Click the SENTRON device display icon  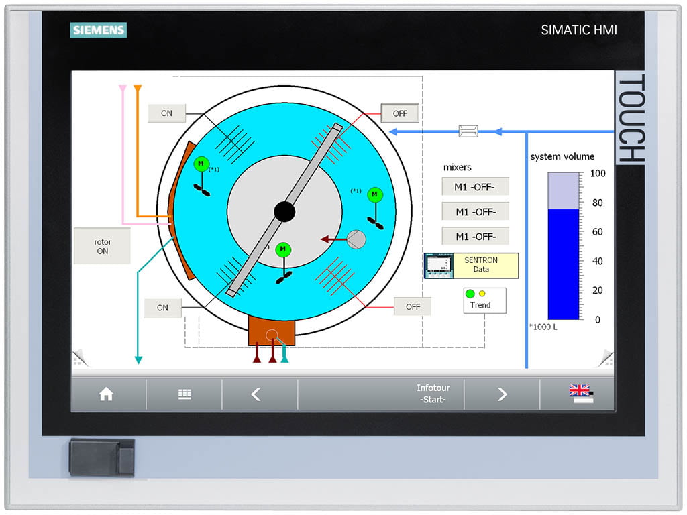[437, 266]
